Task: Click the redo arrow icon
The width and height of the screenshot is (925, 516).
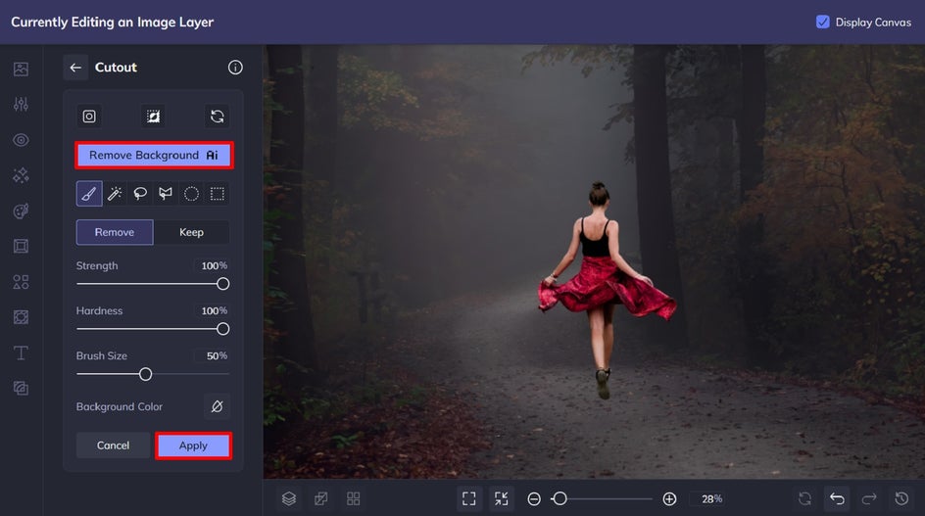Action: (x=869, y=499)
